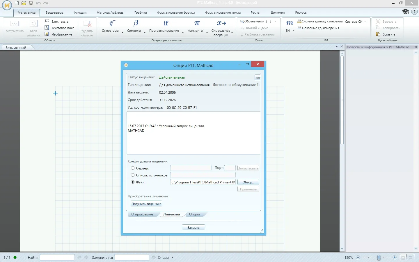Expand the Операторы dropdown arrow
The width and height of the screenshot is (419, 262).
[122, 33]
